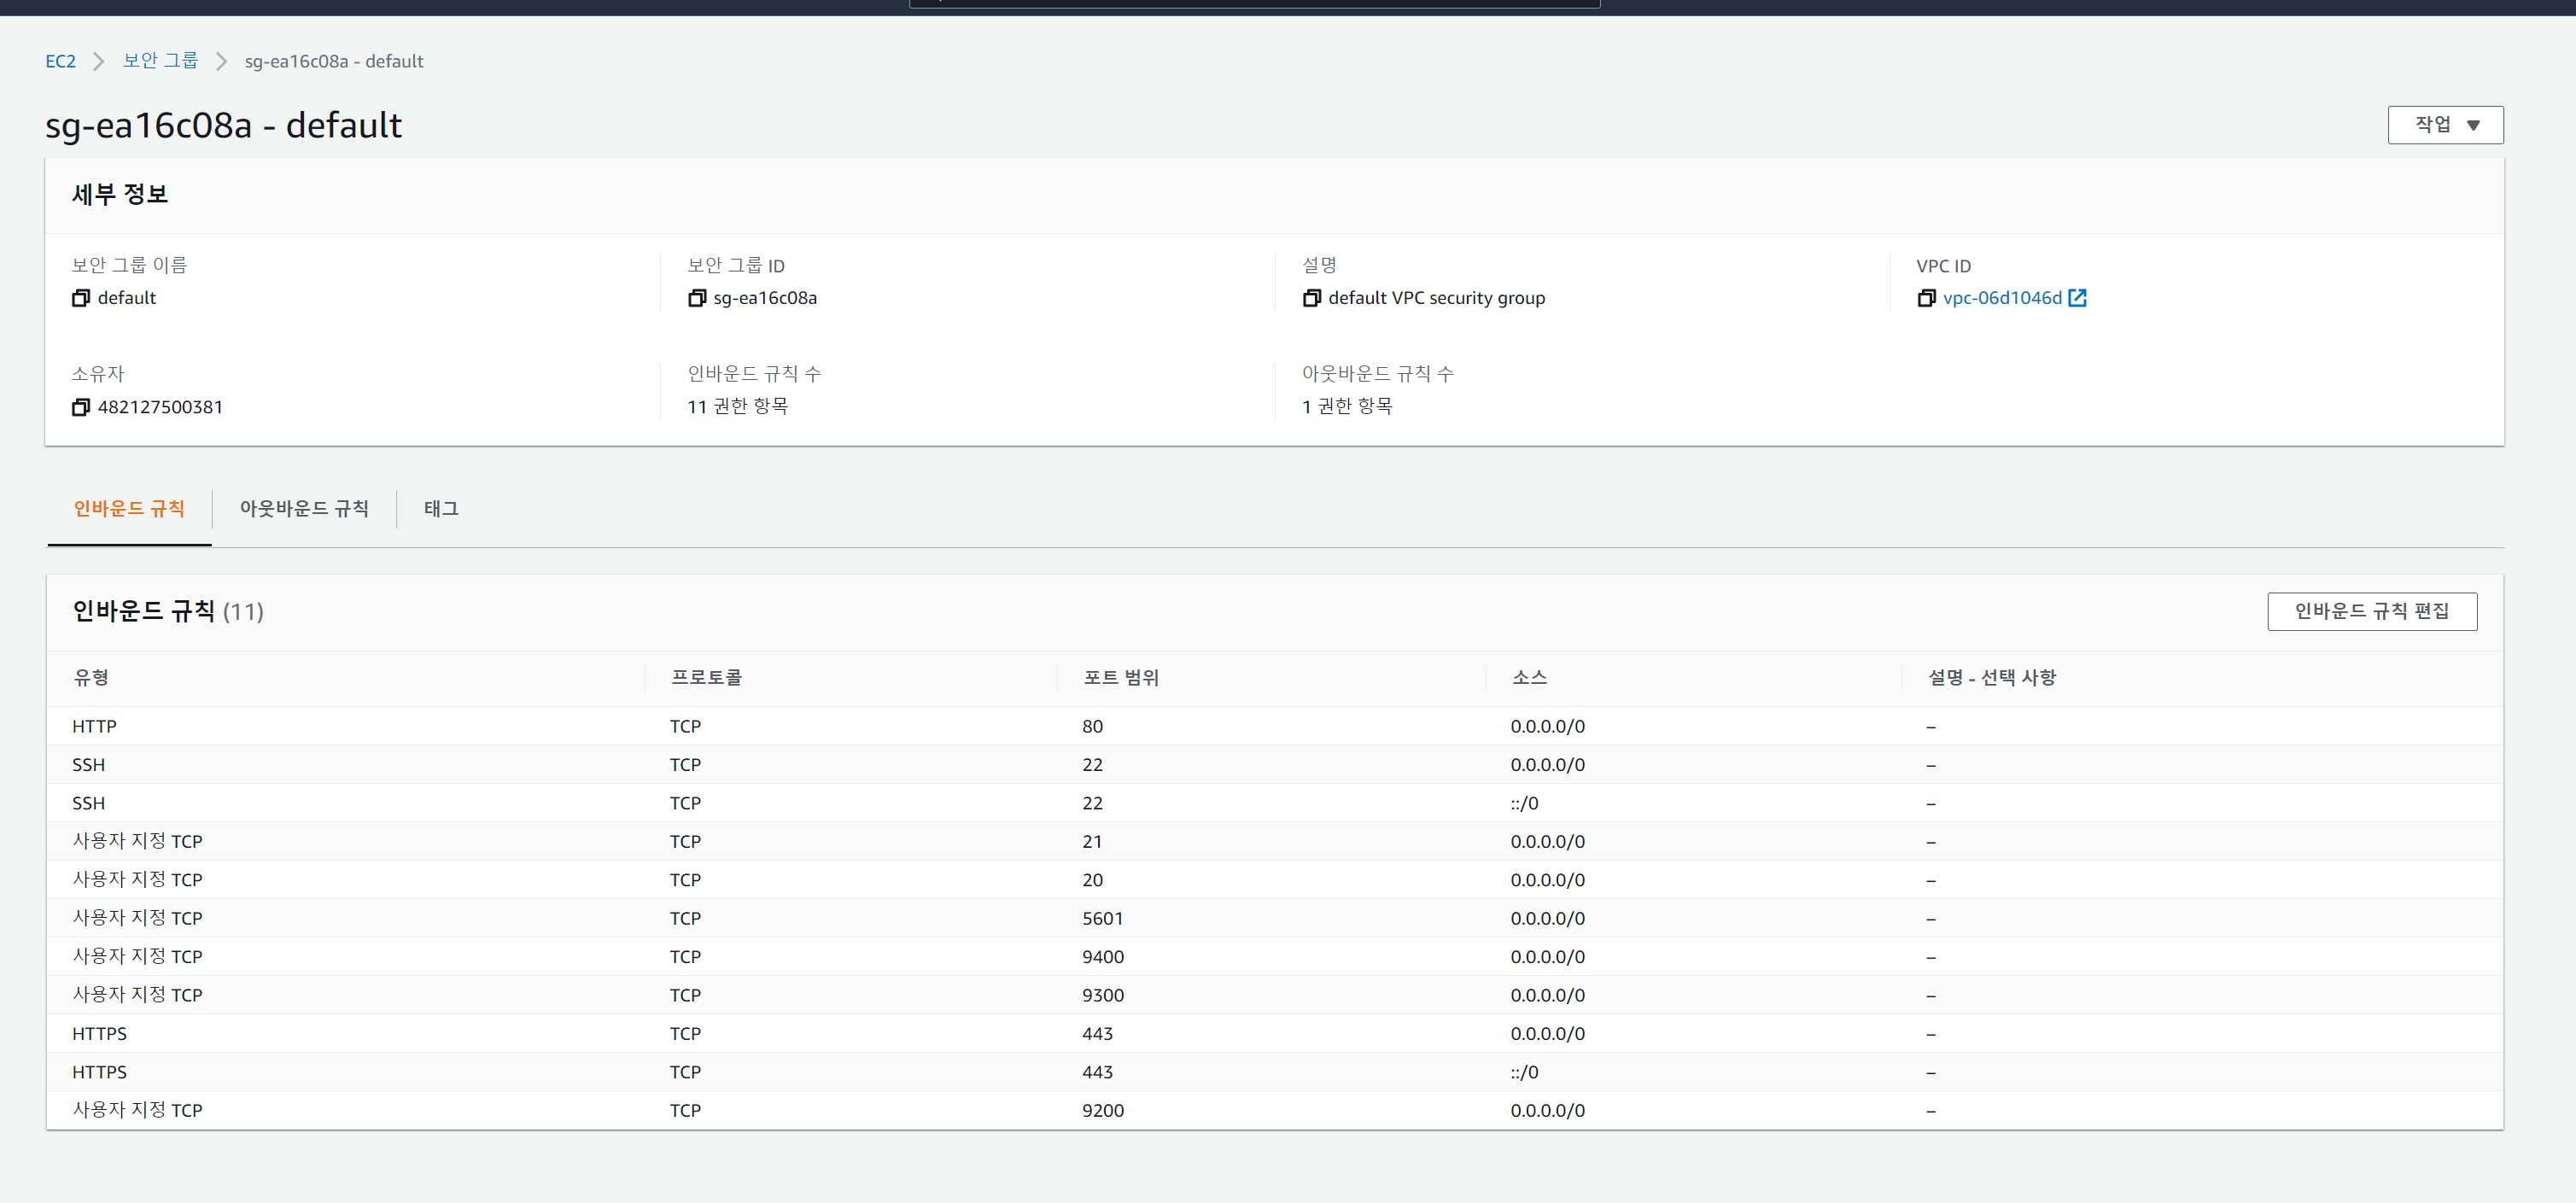
Task: Click the 프로토콜 column header
Action: click(x=706, y=677)
